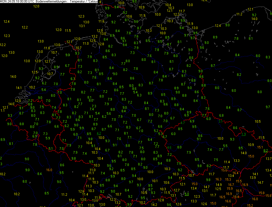This screenshot has width=272, height=207.
Task: Select the 16.4 temperature reading
Action: (x=235, y=173)
